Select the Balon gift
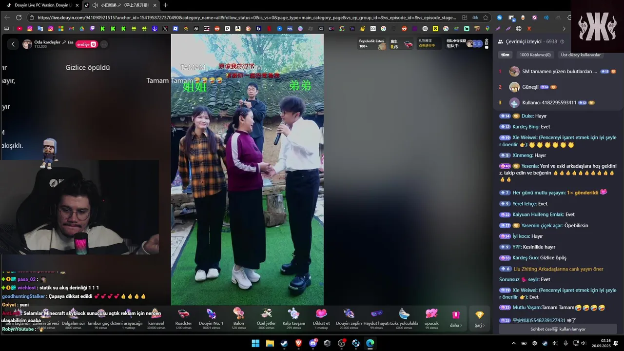624x351 pixels. click(x=238, y=313)
